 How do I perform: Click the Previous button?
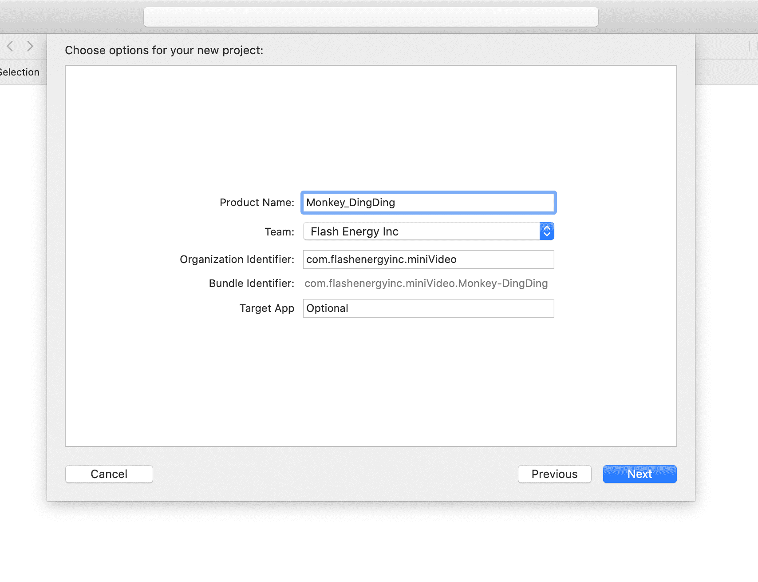[x=554, y=474]
